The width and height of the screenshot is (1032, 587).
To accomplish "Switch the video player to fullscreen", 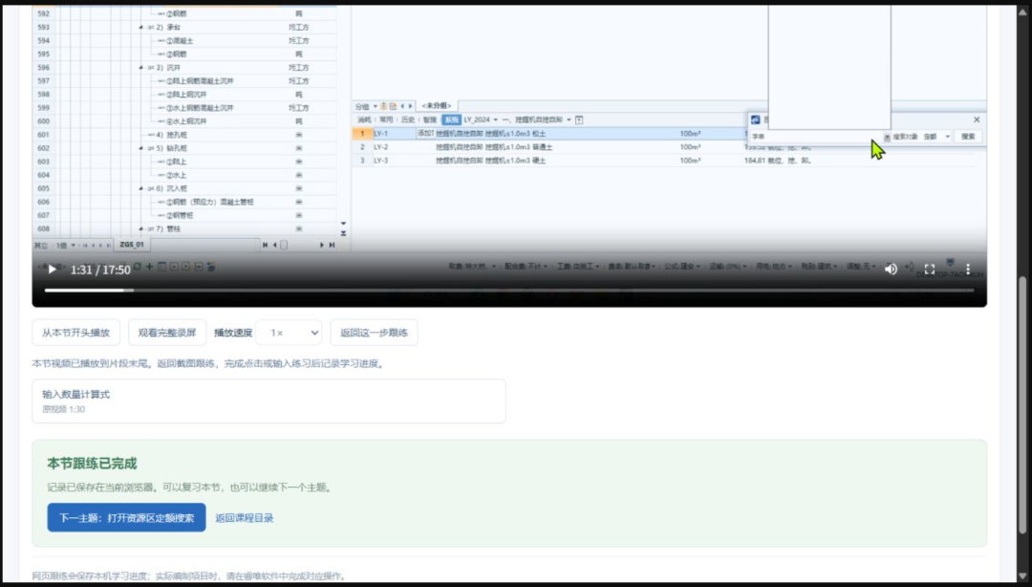I will 930,269.
